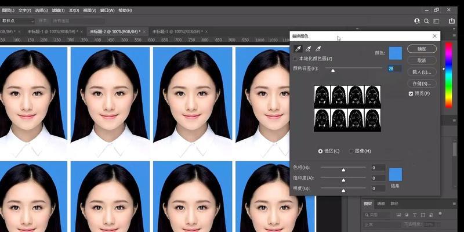Viewport: 464px width, 232px height.
Task: Select the 图像(M) radio button
Action: [x=351, y=151]
